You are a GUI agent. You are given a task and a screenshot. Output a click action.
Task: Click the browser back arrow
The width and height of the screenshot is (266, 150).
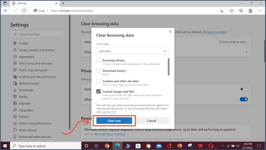click(x=6, y=11)
